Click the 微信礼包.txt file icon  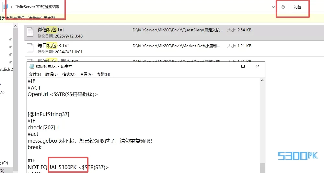tap(30, 32)
